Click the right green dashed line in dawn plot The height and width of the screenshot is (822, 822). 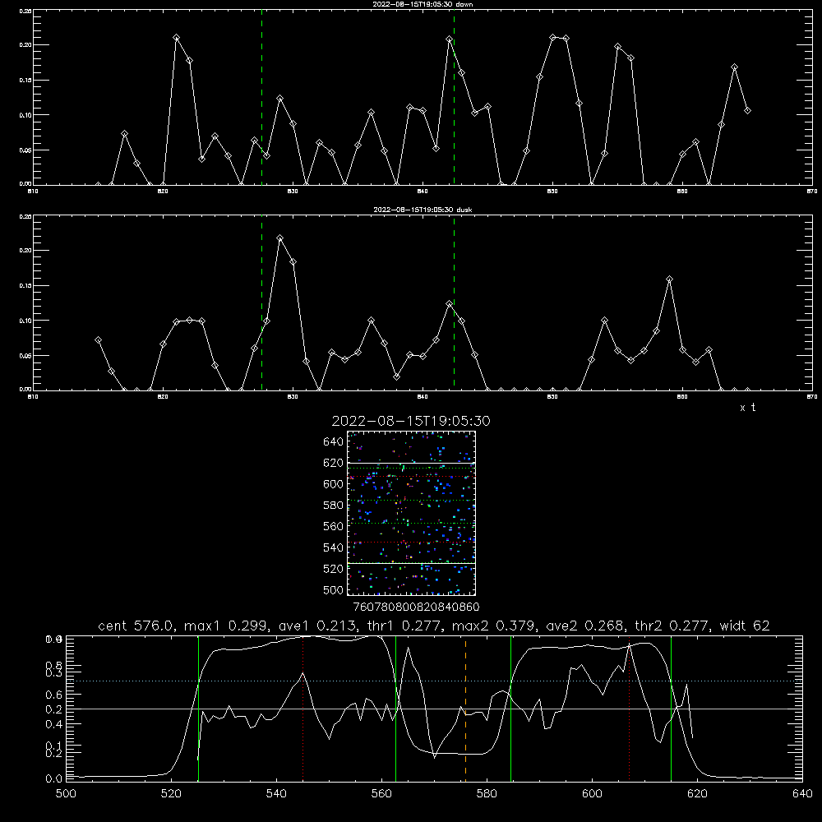(x=454, y=97)
